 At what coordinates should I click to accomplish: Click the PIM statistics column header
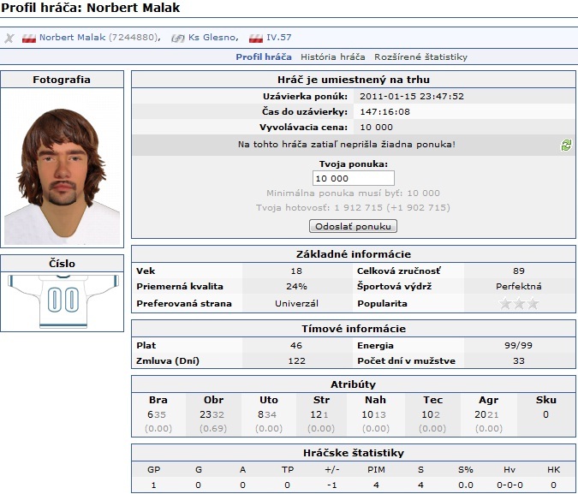tap(376, 470)
